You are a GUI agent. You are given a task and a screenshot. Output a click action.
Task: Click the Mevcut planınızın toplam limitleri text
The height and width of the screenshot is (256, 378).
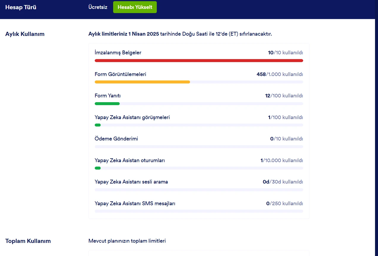point(127,241)
